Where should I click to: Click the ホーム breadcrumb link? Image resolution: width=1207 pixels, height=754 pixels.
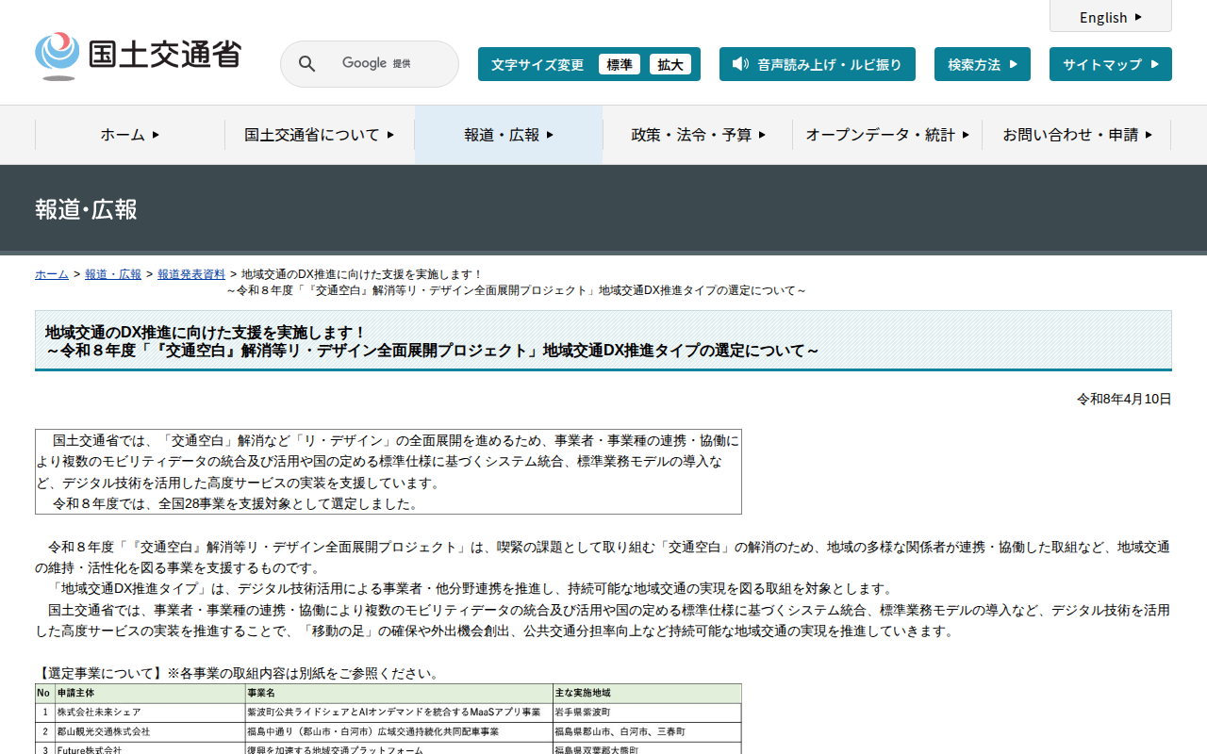tap(52, 274)
